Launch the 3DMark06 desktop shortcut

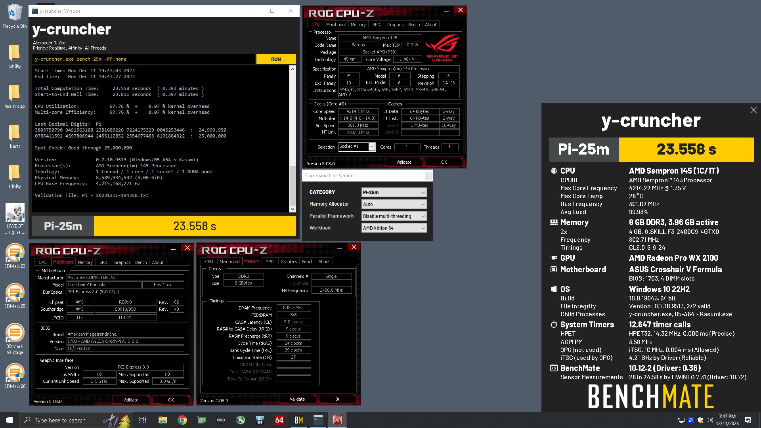[15, 376]
